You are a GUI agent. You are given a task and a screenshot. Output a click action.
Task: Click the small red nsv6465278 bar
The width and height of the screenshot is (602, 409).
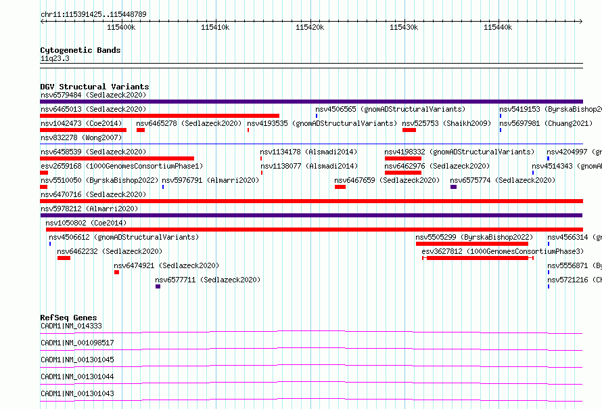141,130
